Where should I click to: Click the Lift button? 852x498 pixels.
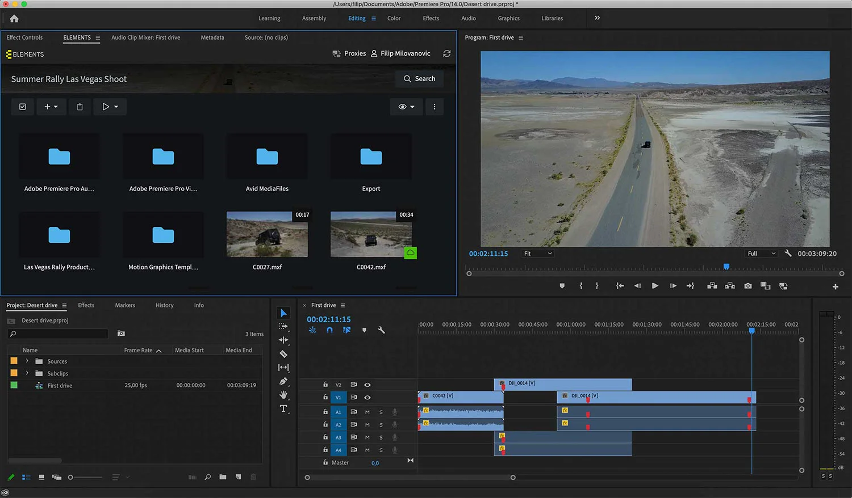point(712,286)
